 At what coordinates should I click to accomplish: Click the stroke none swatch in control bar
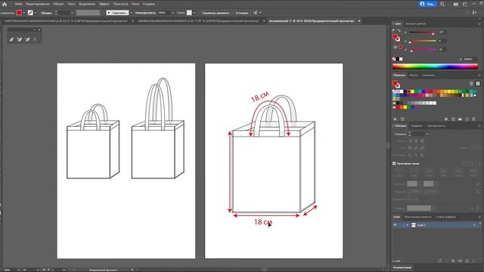[x=30, y=13]
